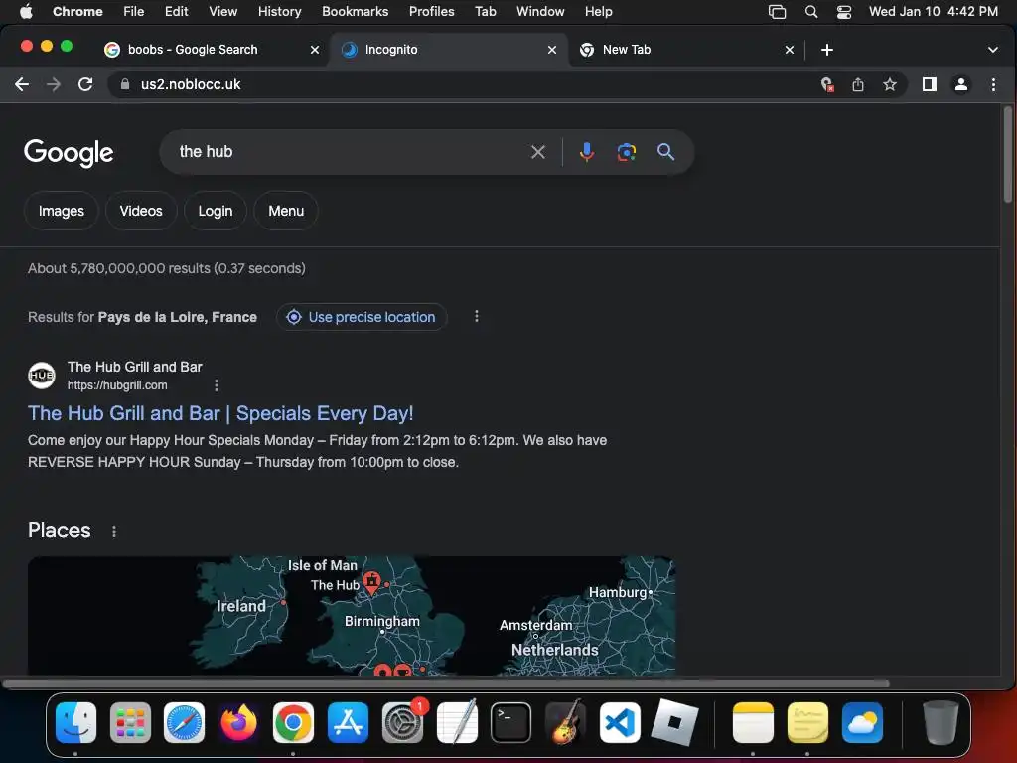
Task: Click the address bar URL us2.noblocc.uk
Action: pos(191,84)
